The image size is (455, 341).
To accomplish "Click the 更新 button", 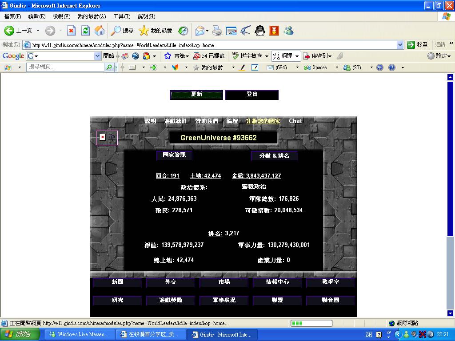I will pyautogui.click(x=196, y=95).
